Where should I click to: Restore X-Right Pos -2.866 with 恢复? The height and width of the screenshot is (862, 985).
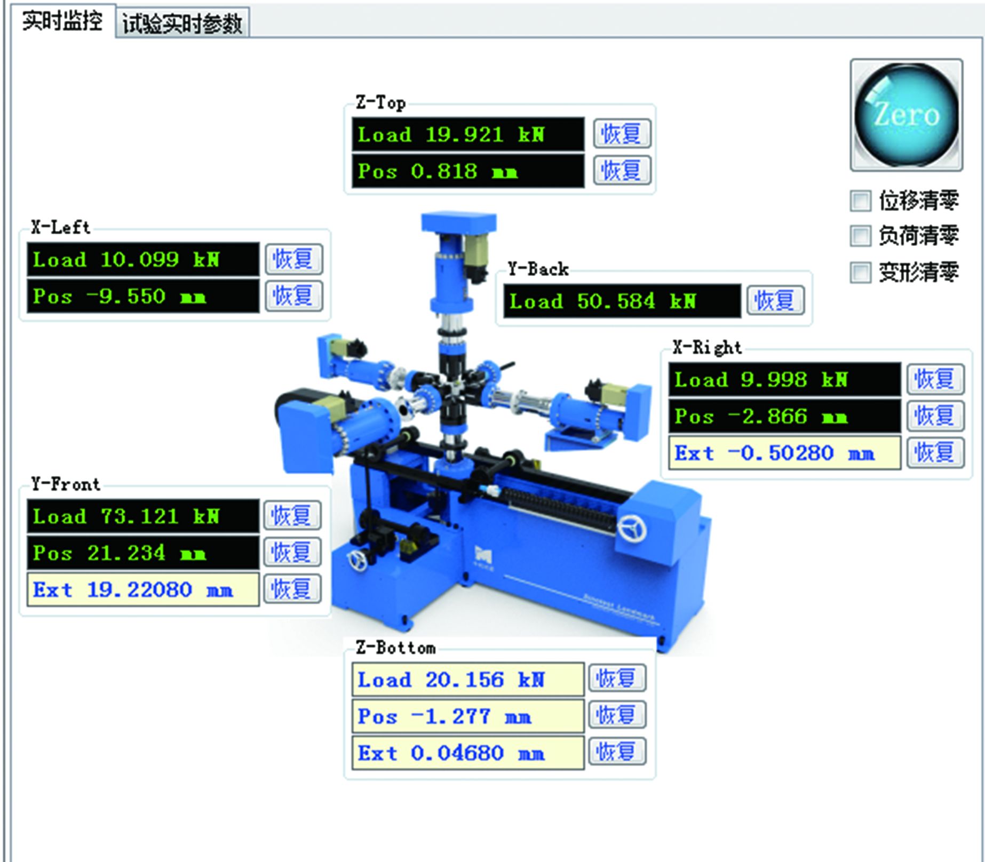[x=935, y=416]
